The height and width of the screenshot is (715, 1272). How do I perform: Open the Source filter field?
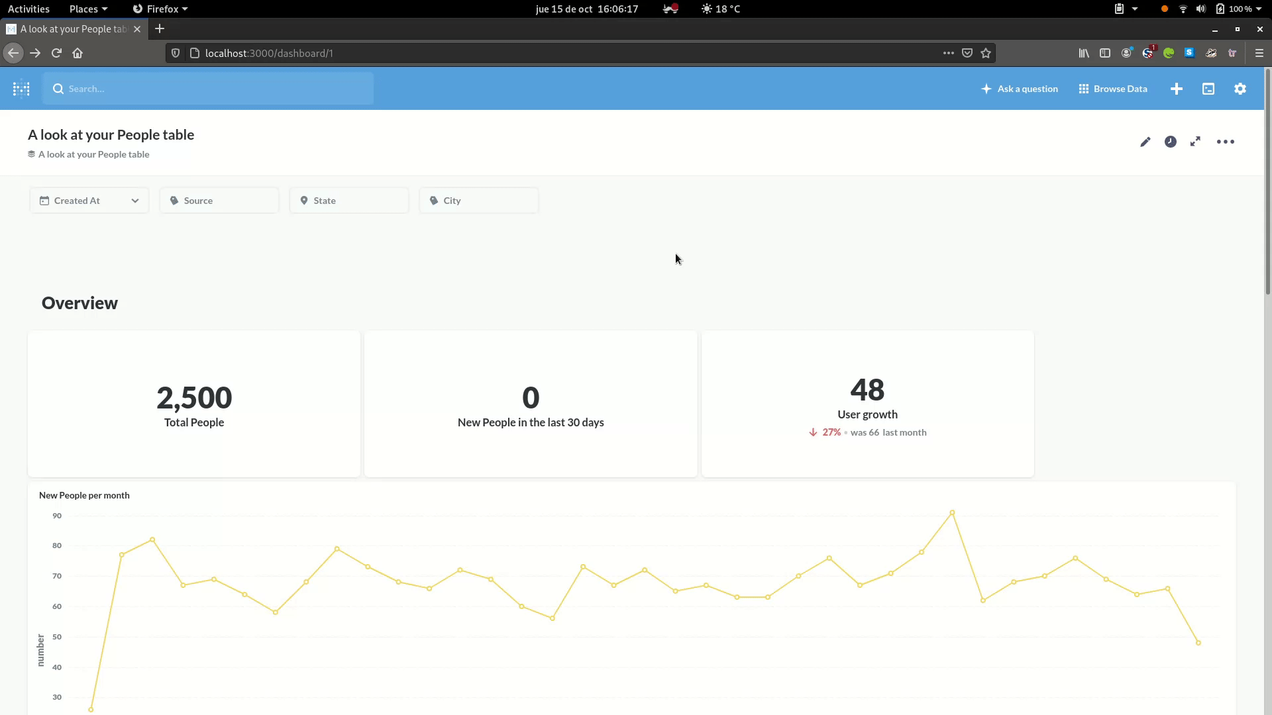219,201
